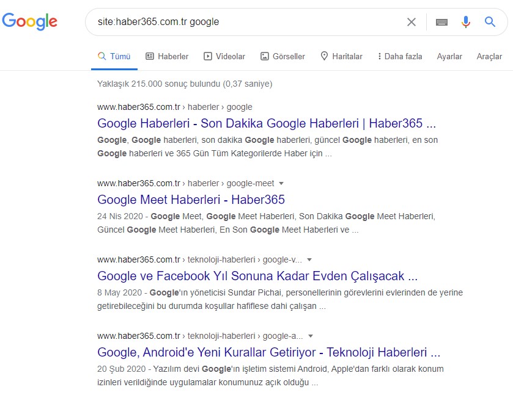Open the Videolar tab
The image size is (513, 395).
(224, 56)
